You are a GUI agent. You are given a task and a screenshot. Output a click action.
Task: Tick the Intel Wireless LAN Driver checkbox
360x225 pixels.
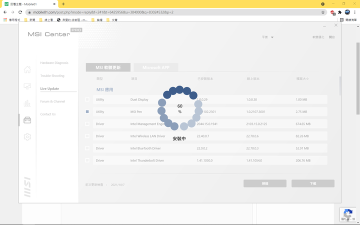[87, 136]
